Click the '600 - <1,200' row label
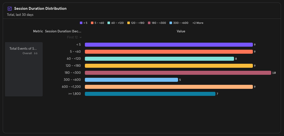The width and height of the screenshot is (284, 136). (71, 87)
